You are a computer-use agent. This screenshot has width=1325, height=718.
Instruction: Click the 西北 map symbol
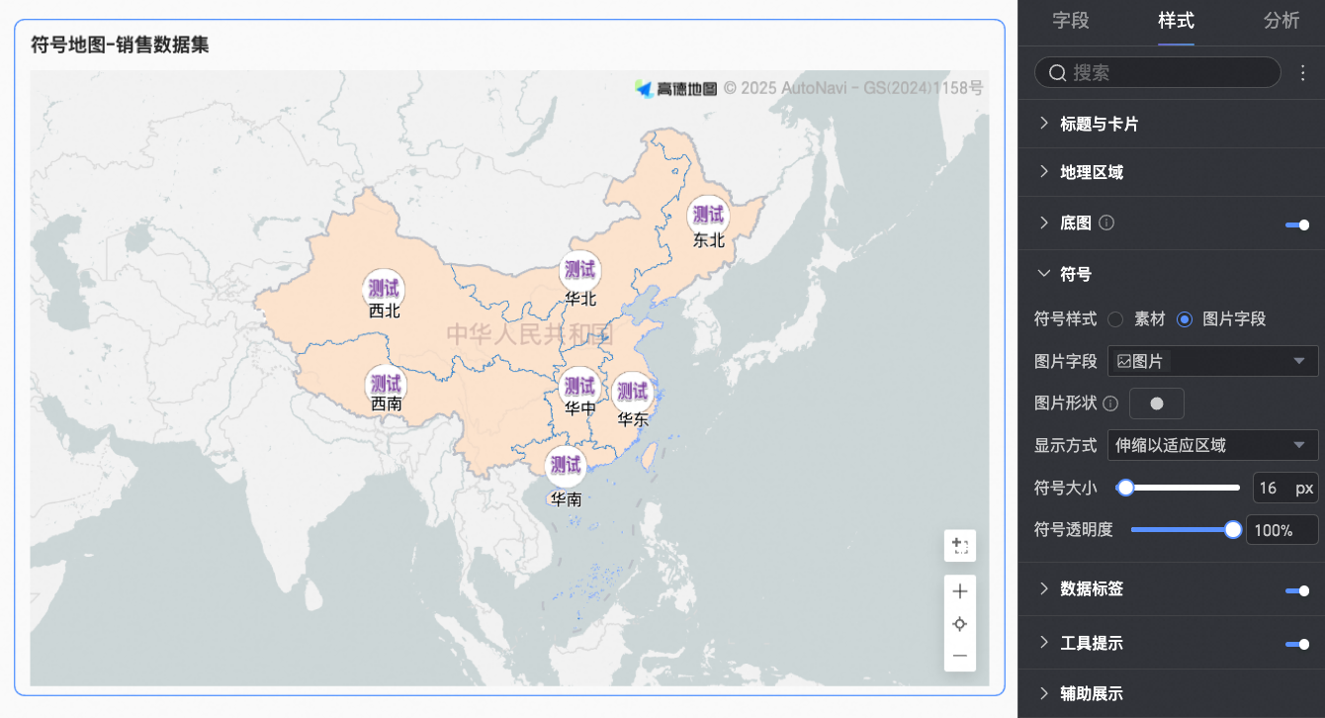(384, 289)
